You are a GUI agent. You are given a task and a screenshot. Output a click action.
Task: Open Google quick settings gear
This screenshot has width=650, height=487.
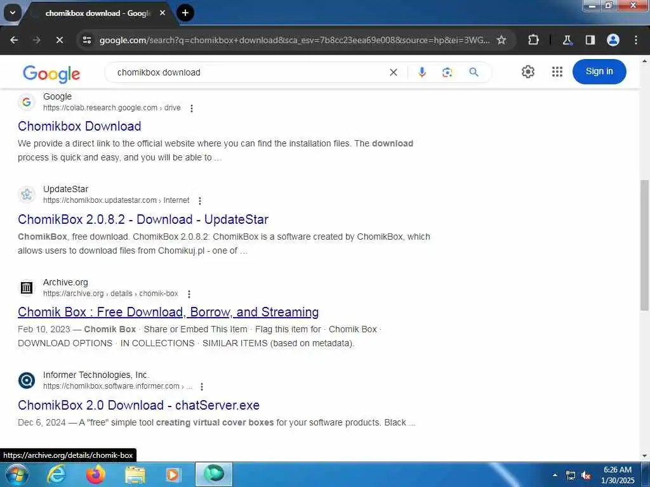[x=527, y=72]
